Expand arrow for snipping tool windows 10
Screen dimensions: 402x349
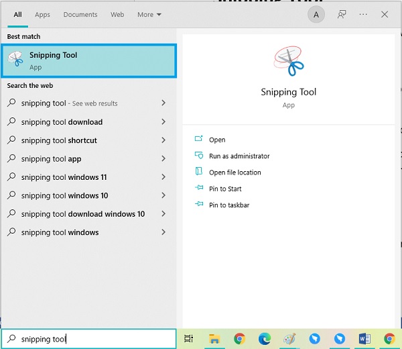click(163, 195)
